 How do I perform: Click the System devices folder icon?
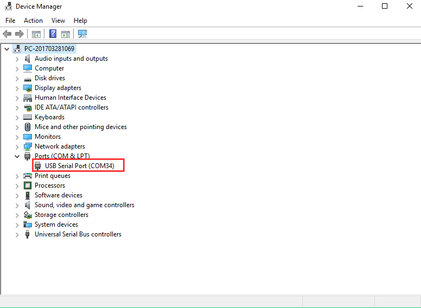click(28, 224)
